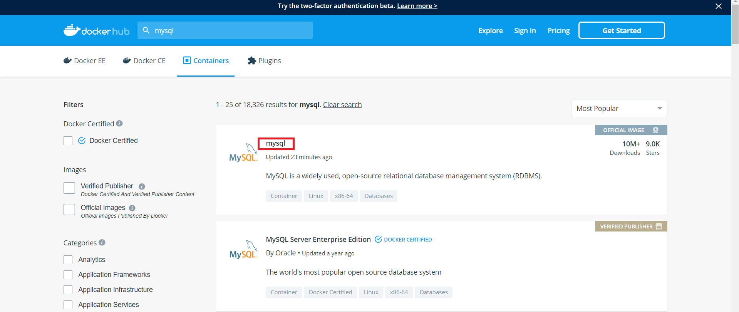Screen dimensions: 739x312
Task: Click the Get Started button
Action: pos(622,30)
